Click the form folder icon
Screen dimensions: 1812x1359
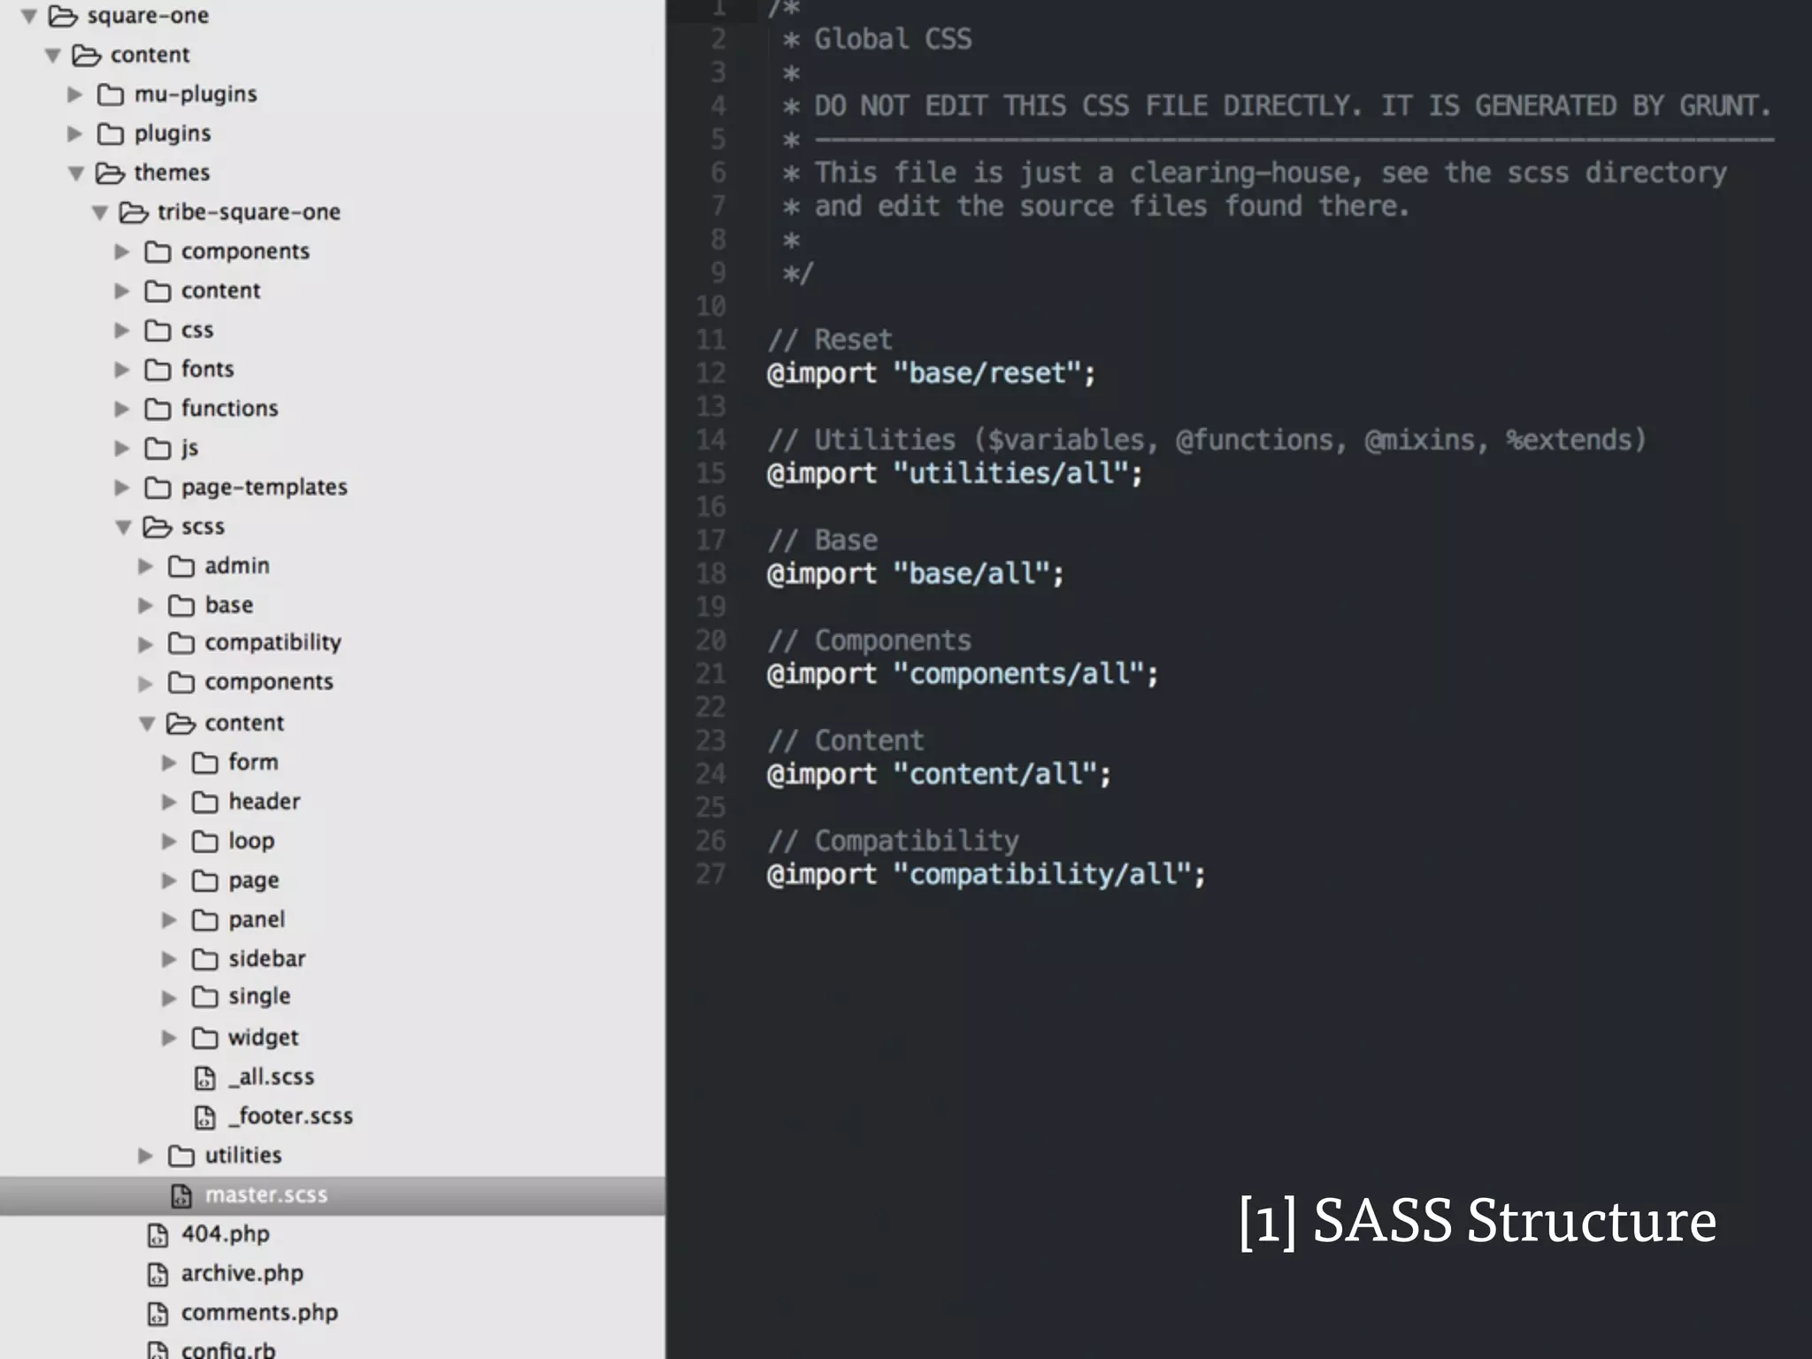point(204,763)
